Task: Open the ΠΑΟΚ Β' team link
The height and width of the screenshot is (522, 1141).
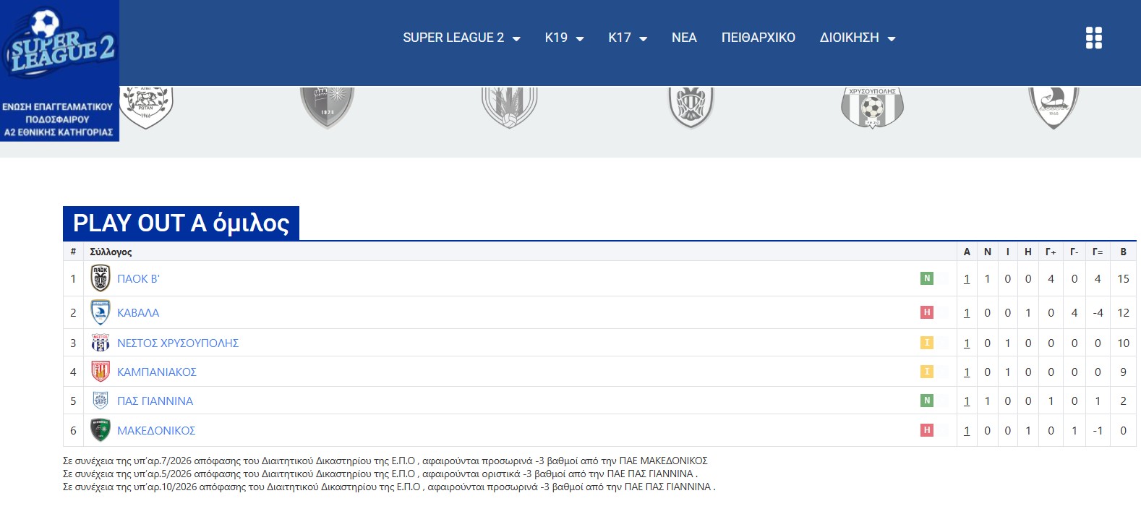Action: point(138,279)
